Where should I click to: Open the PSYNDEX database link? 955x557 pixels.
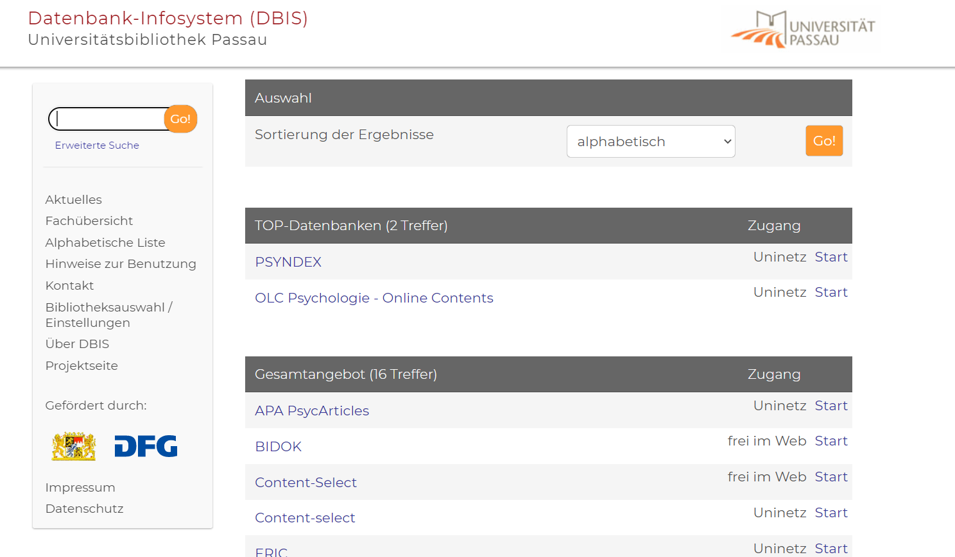pos(288,262)
